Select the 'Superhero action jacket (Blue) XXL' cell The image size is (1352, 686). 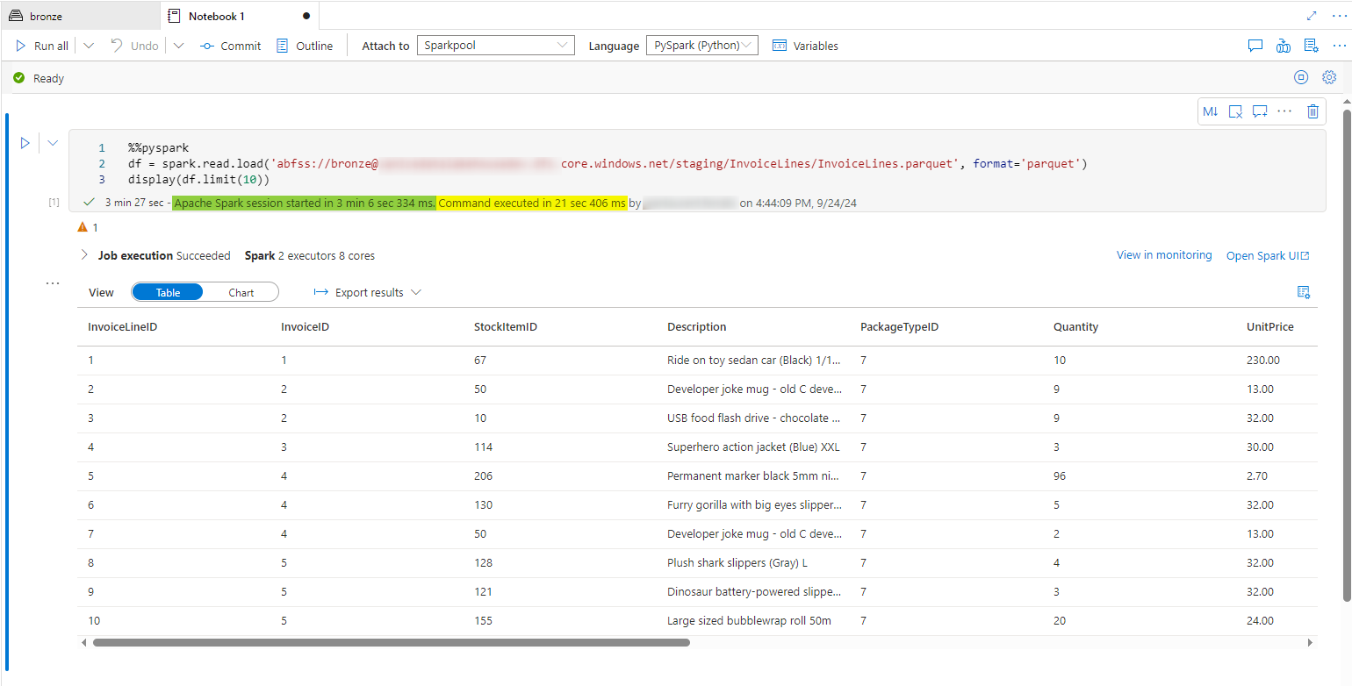tap(753, 447)
